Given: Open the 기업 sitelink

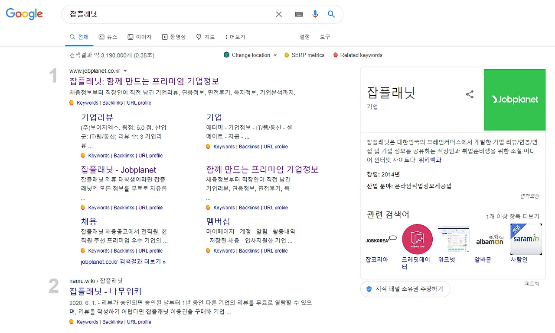Looking at the screenshot, I should click(x=214, y=117).
